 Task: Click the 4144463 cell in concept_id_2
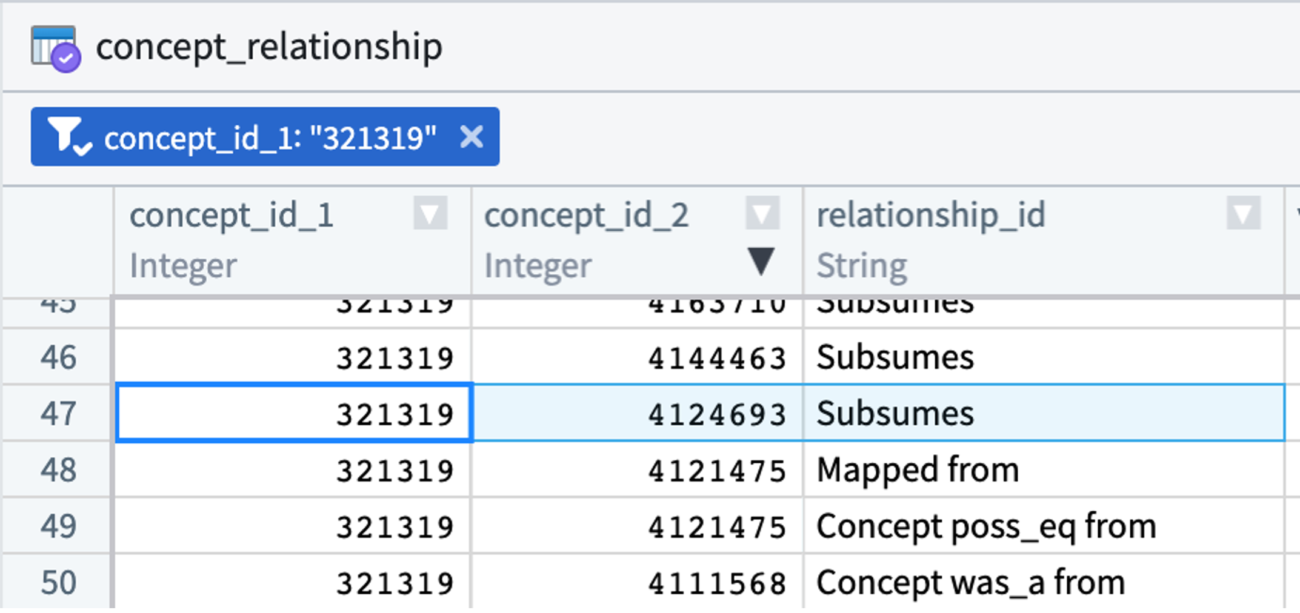click(716, 357)
